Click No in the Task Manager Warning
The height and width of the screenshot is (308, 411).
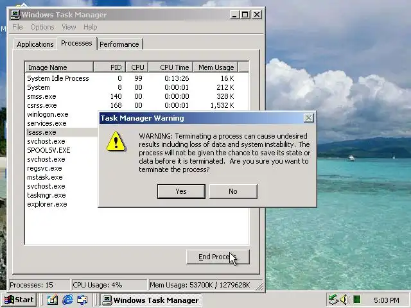[233, 191]
